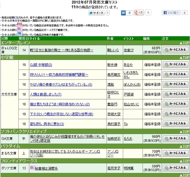Click the tweet count bubble
The image size is (190, 177).
[108, 13]
